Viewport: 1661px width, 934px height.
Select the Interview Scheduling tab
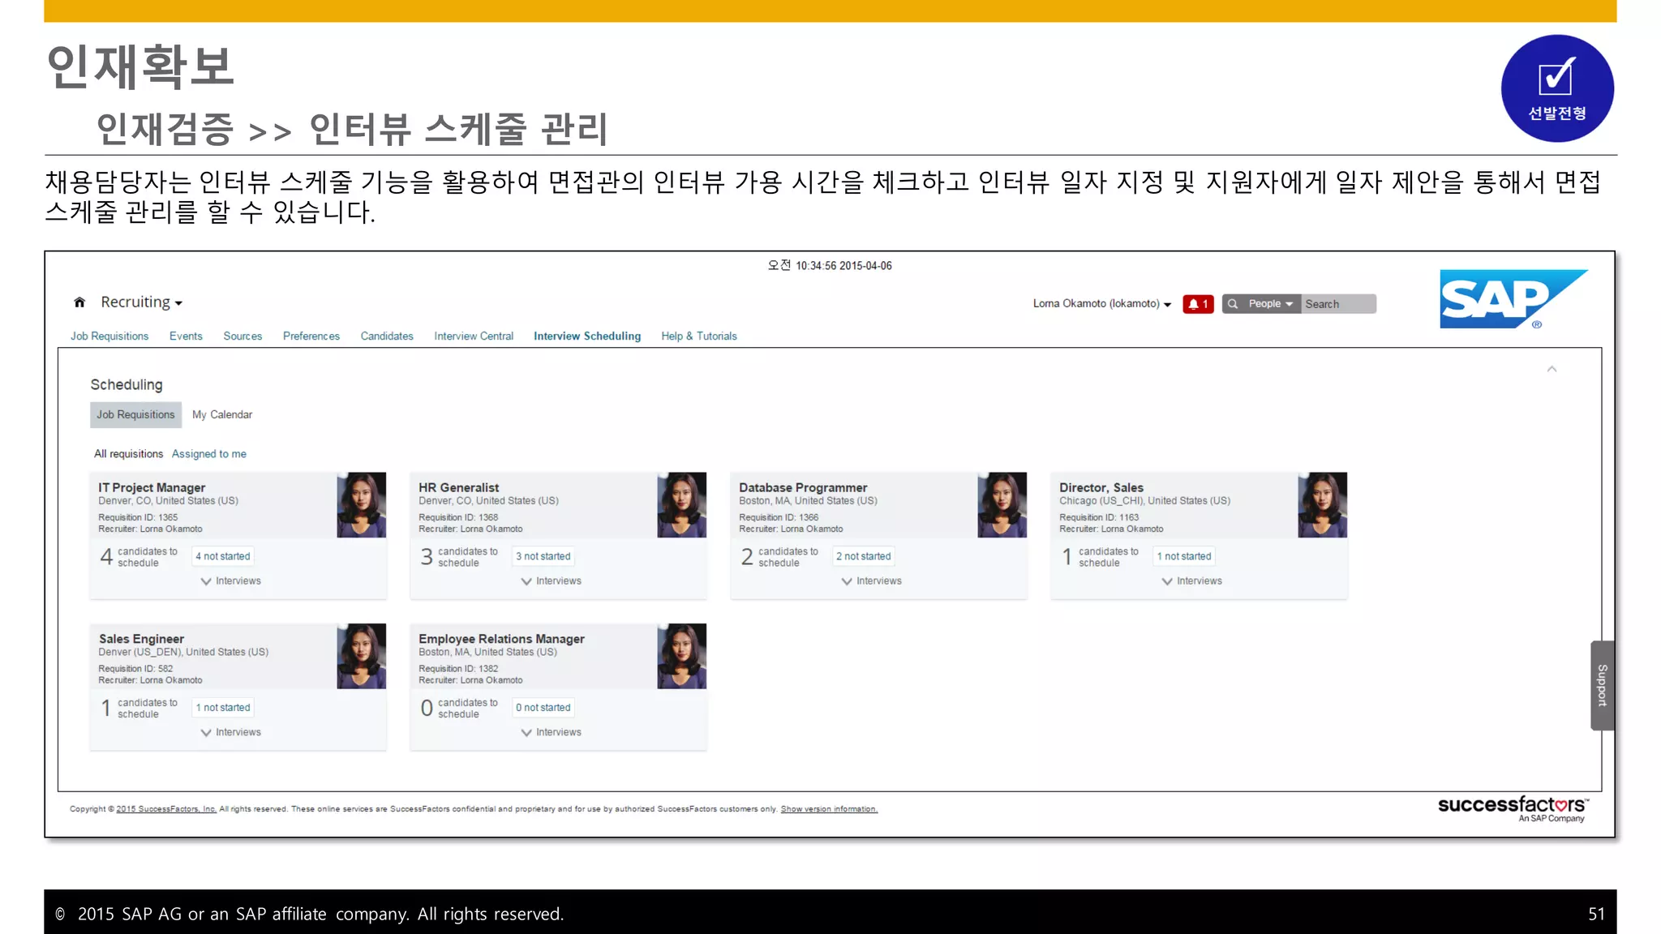[x=587, y=336]
